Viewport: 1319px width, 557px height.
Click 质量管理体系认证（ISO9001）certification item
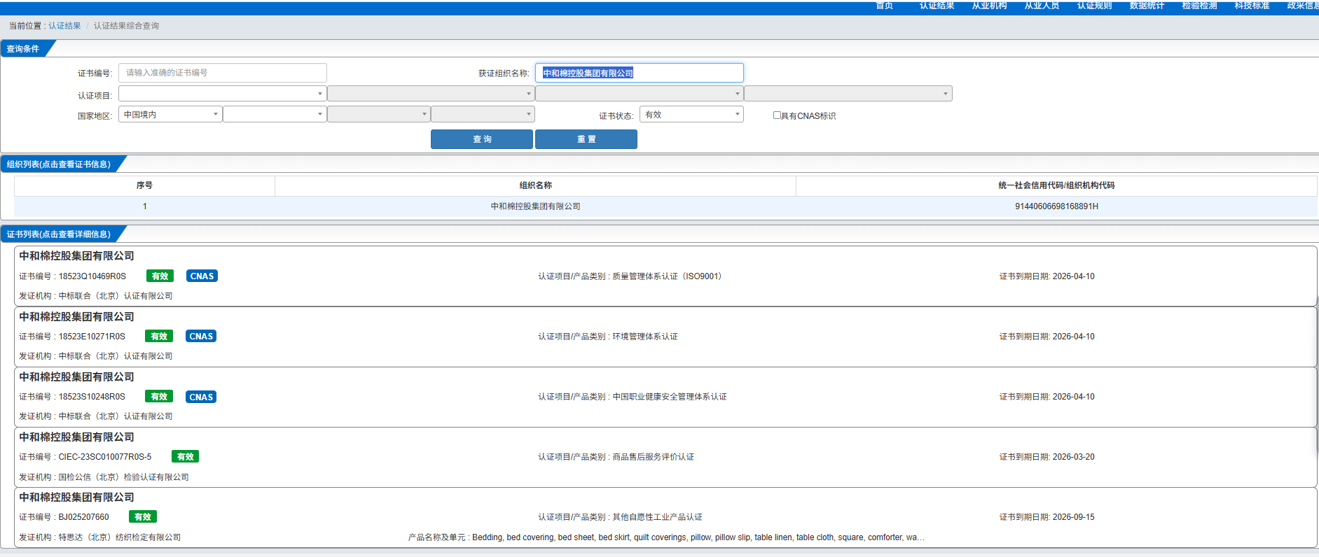[x=667, y=276]
